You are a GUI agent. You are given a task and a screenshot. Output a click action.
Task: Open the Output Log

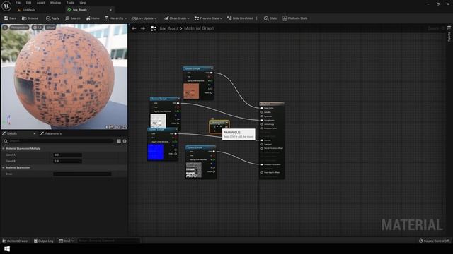pos(44,241)
